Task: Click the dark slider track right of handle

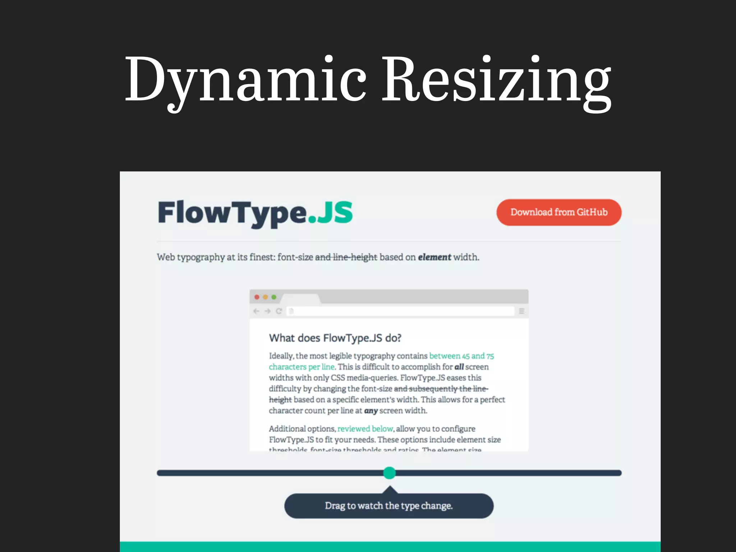Action: pos(509,473)
